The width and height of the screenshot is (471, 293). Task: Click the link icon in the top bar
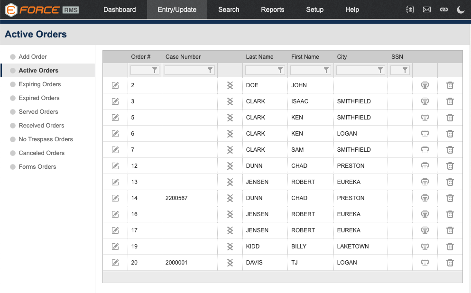(443, 9)
